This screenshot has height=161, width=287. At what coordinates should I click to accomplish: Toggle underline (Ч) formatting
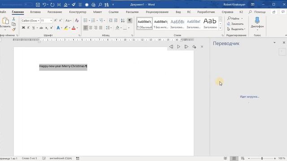point(33,28)
